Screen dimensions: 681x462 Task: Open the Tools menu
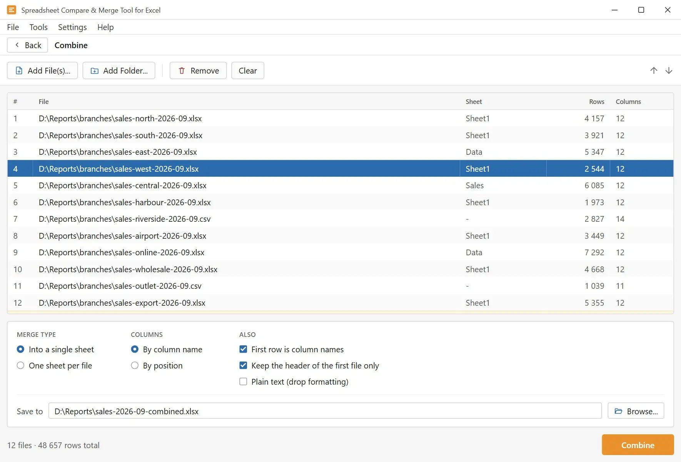38,27
